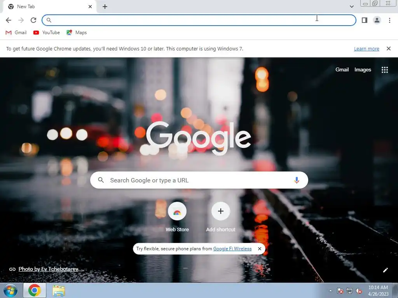Go back with the browser back arrow
This screenshot has height=298, width=398.
coord(9,20)
